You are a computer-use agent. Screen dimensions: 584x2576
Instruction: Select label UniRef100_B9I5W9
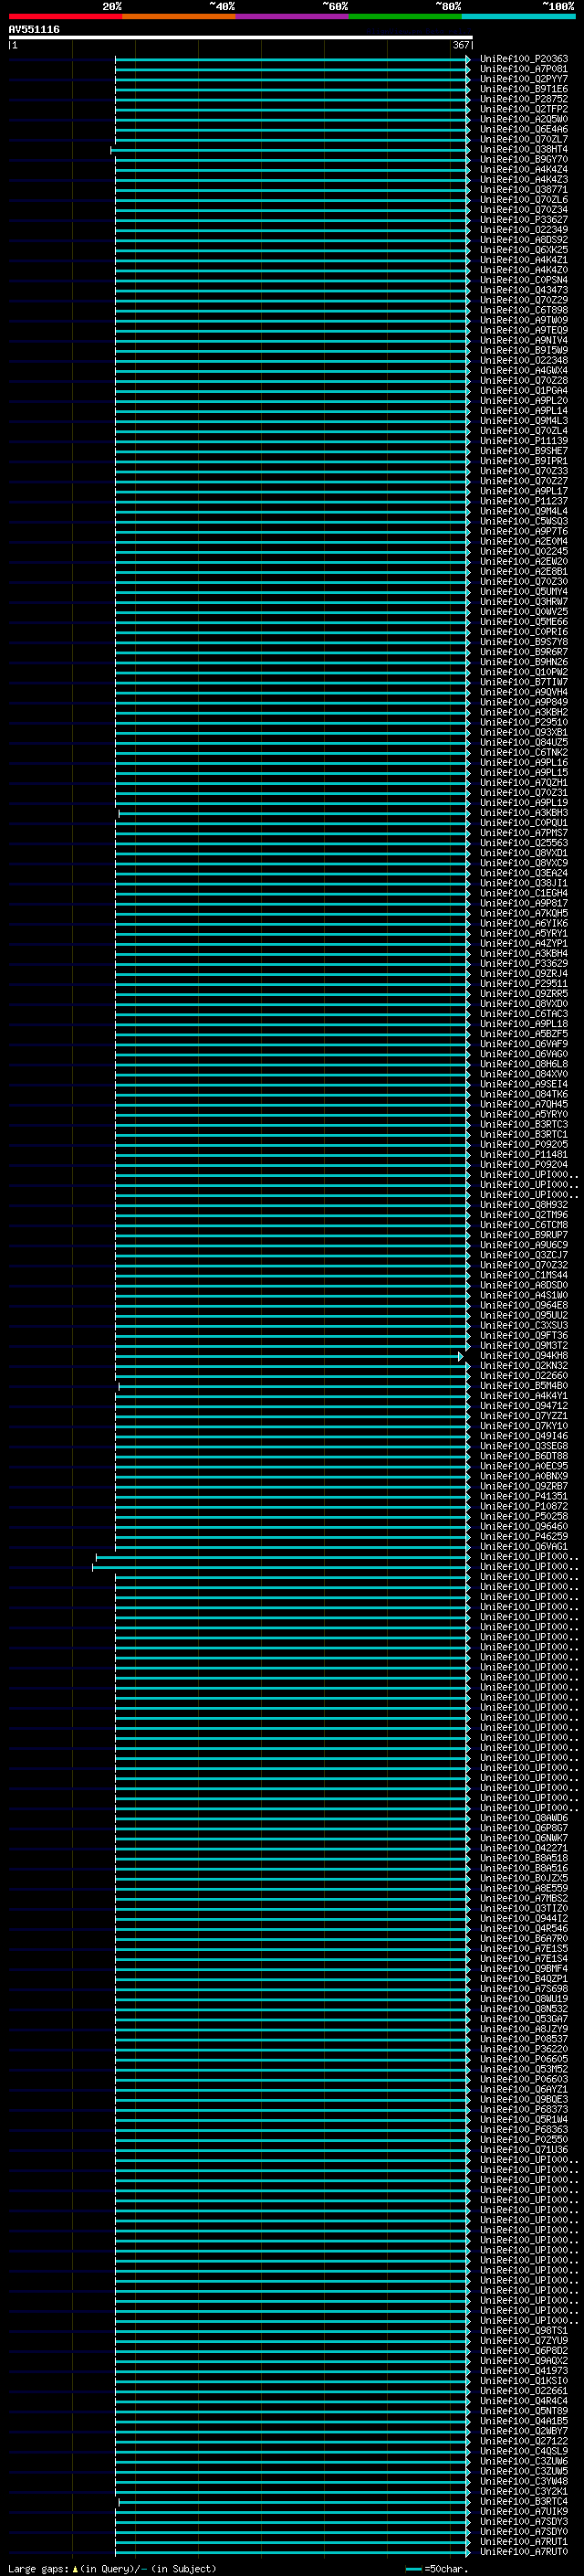pyautogui.click(x=524, y=350)
